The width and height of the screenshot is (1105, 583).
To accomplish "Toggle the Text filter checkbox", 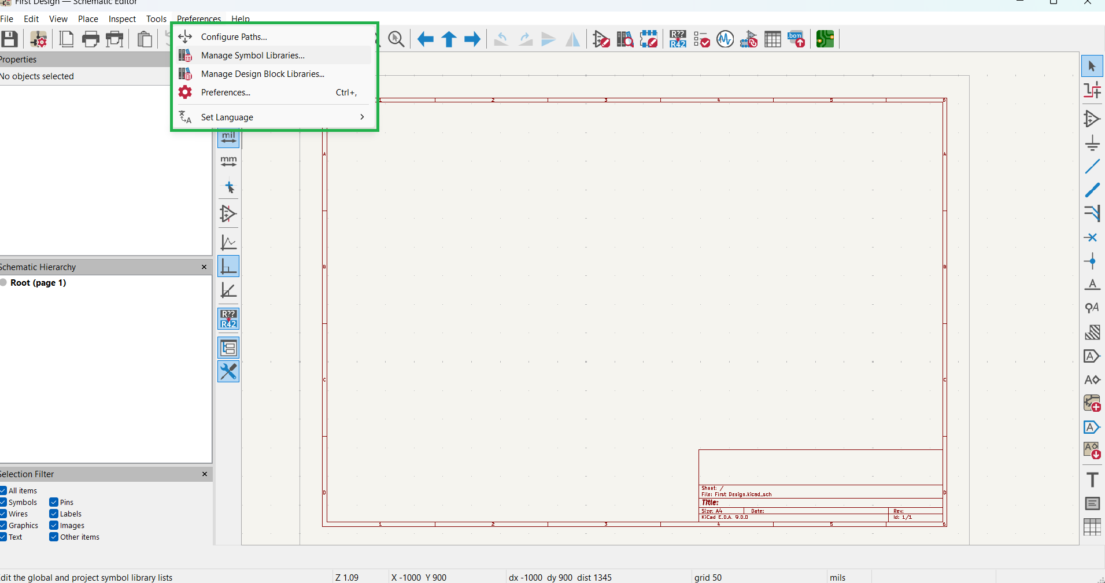I will point(3,537).
